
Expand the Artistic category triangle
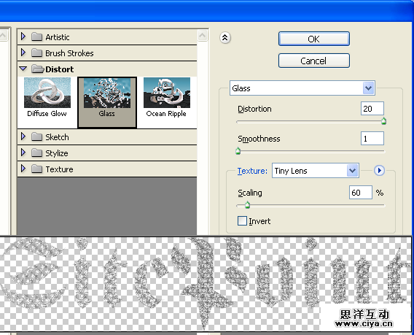point(23,36)
